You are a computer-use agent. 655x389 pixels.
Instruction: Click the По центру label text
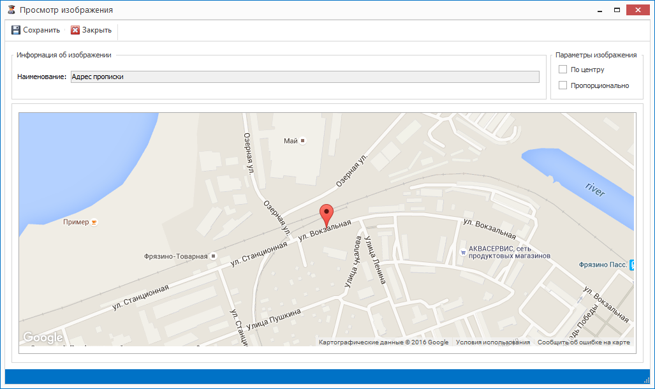tap(587, 70)
